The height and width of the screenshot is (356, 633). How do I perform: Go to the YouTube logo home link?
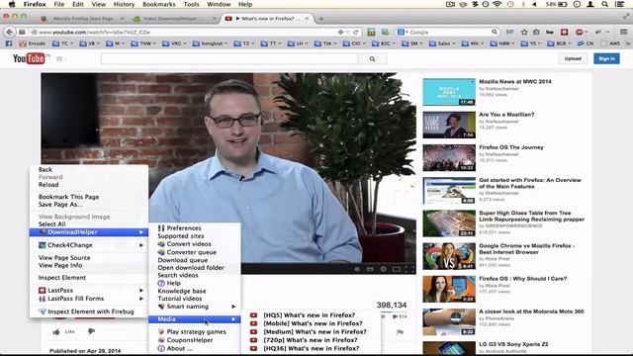tap(29, 59)
